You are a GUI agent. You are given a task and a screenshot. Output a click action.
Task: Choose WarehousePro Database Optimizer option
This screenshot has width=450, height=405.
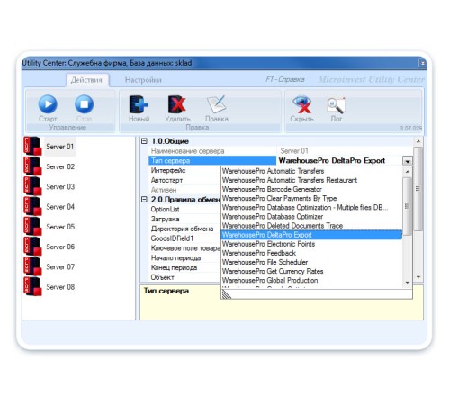click(311, 217)
